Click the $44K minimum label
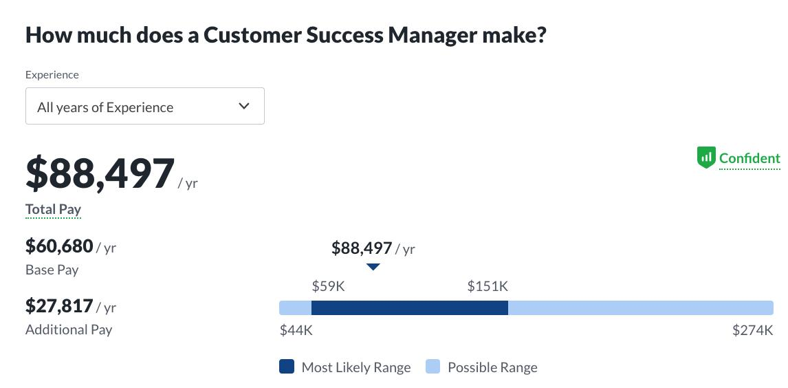 296,330
